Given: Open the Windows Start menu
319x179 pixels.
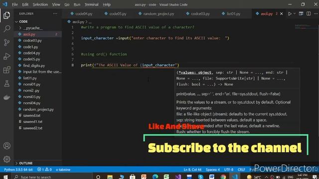Looking at the screenshot, I should (5, 177).
